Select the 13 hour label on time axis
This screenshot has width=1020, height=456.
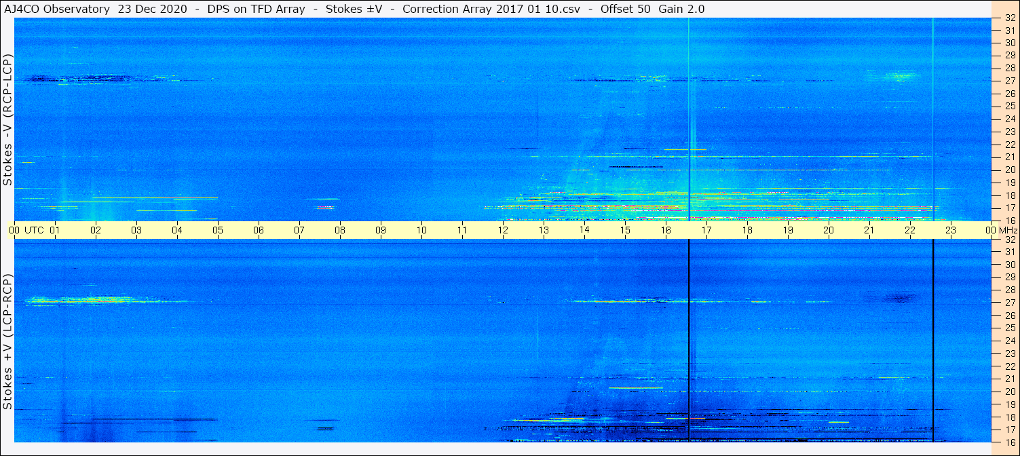tap(544, 230)
